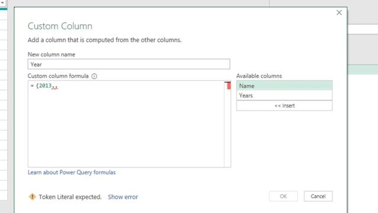
Task: Close the Custom Column dialog
Action: (339, 12)
